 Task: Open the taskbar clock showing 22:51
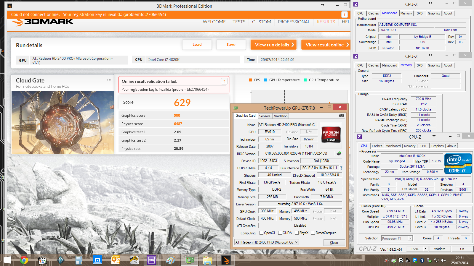[x=460, y=260]
